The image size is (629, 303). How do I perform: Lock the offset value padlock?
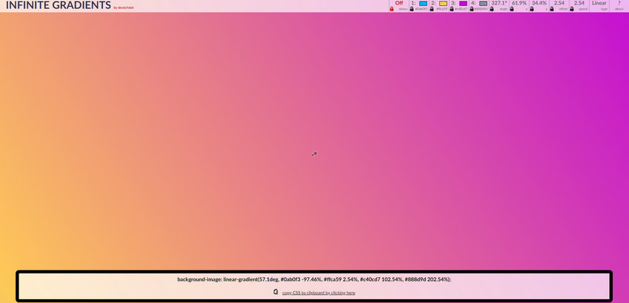tap(552, 9)
